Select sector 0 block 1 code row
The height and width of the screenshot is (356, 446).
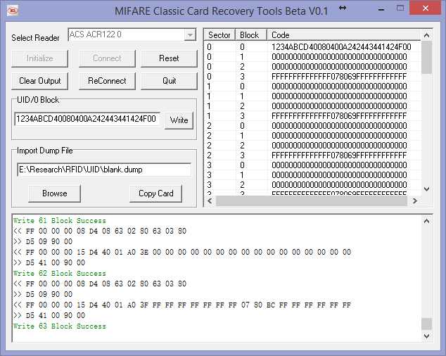coord(312,57)
